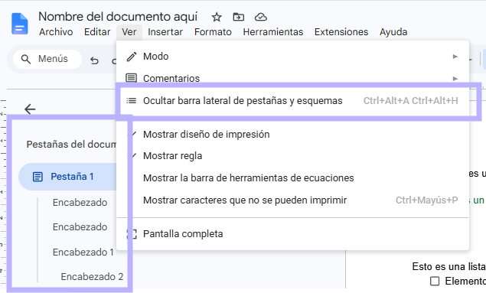486x293 pixels.
Task: Enable Mostrar la barra de herramientas de ecuaciones
Action: click(292, 178)
